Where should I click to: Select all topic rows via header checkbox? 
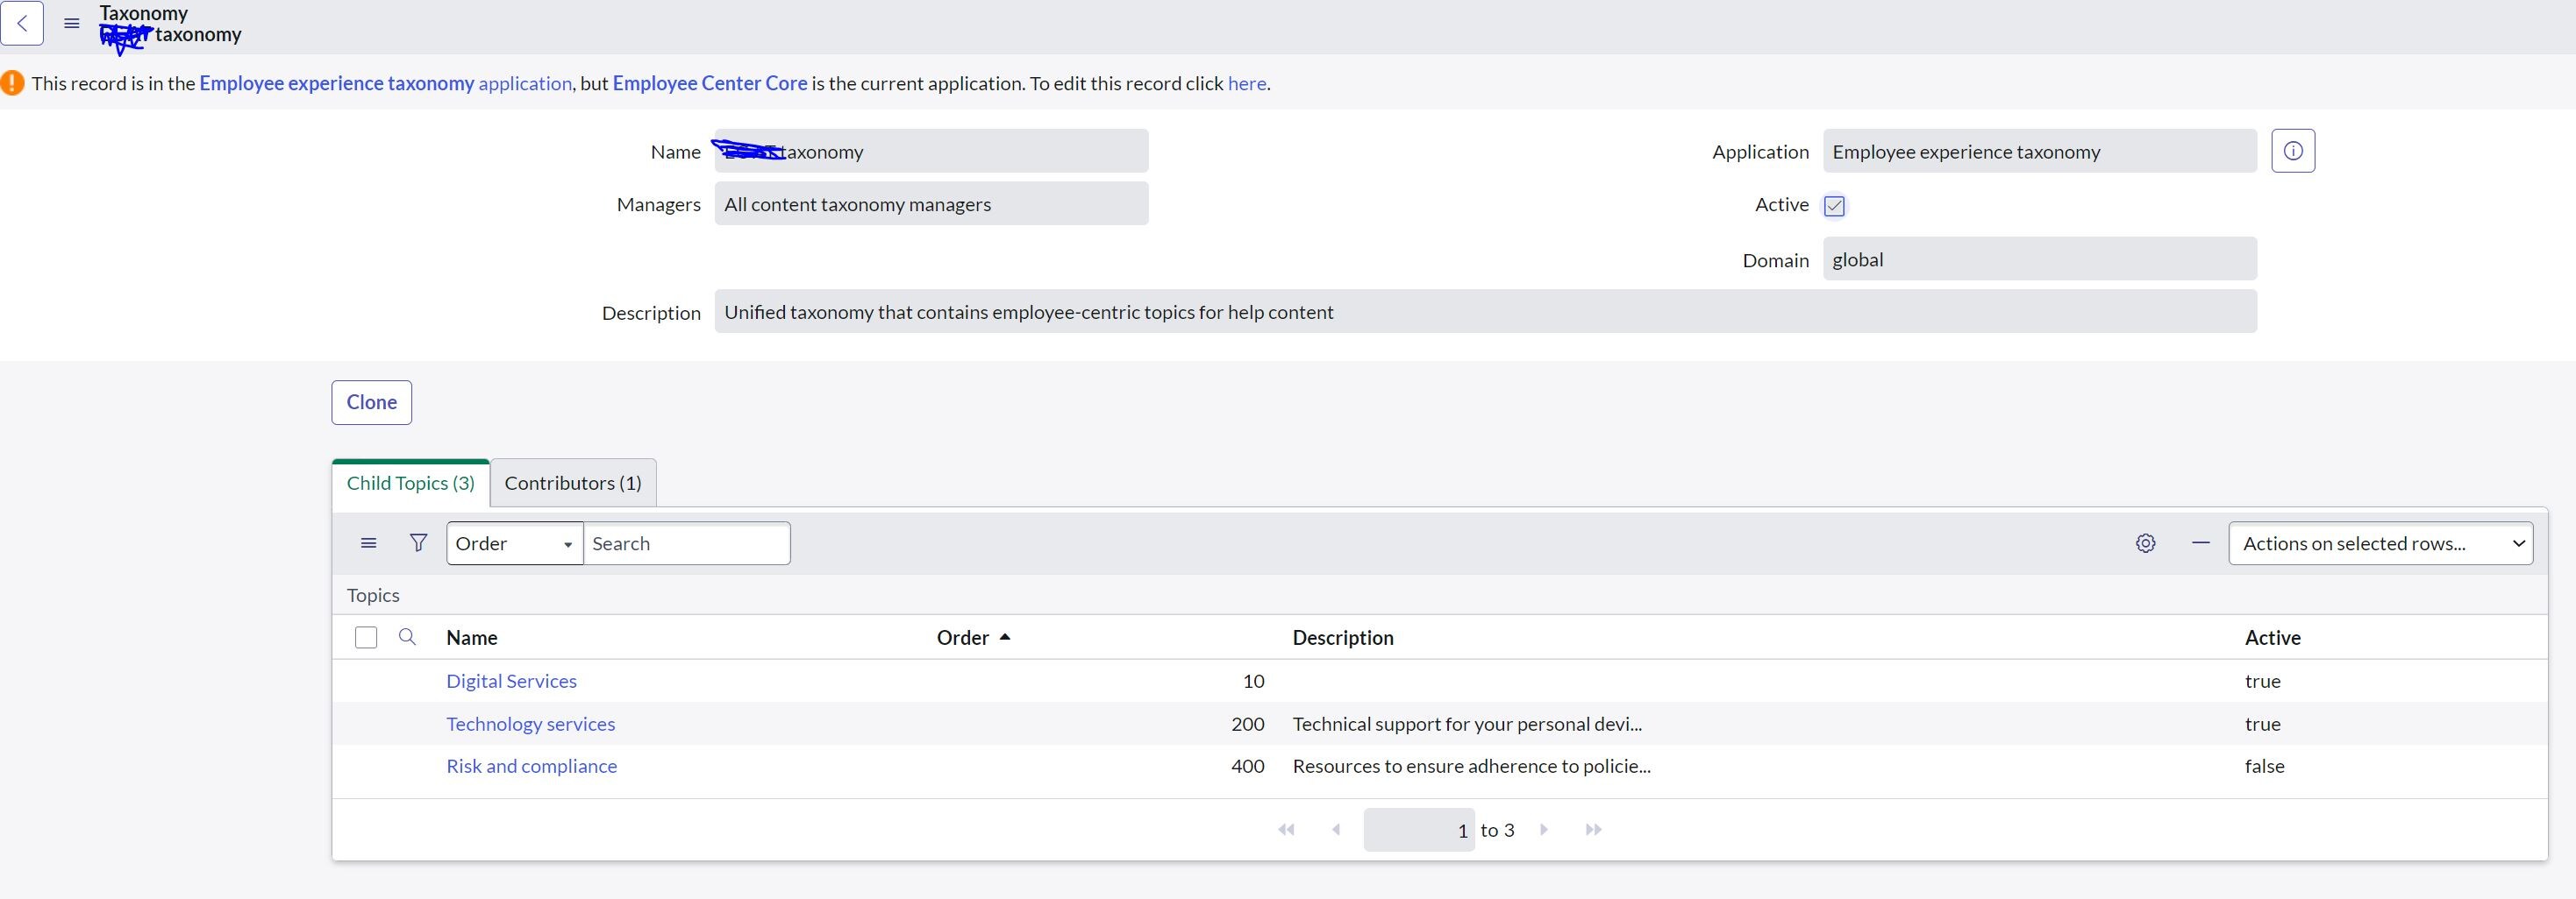[366, 637]
